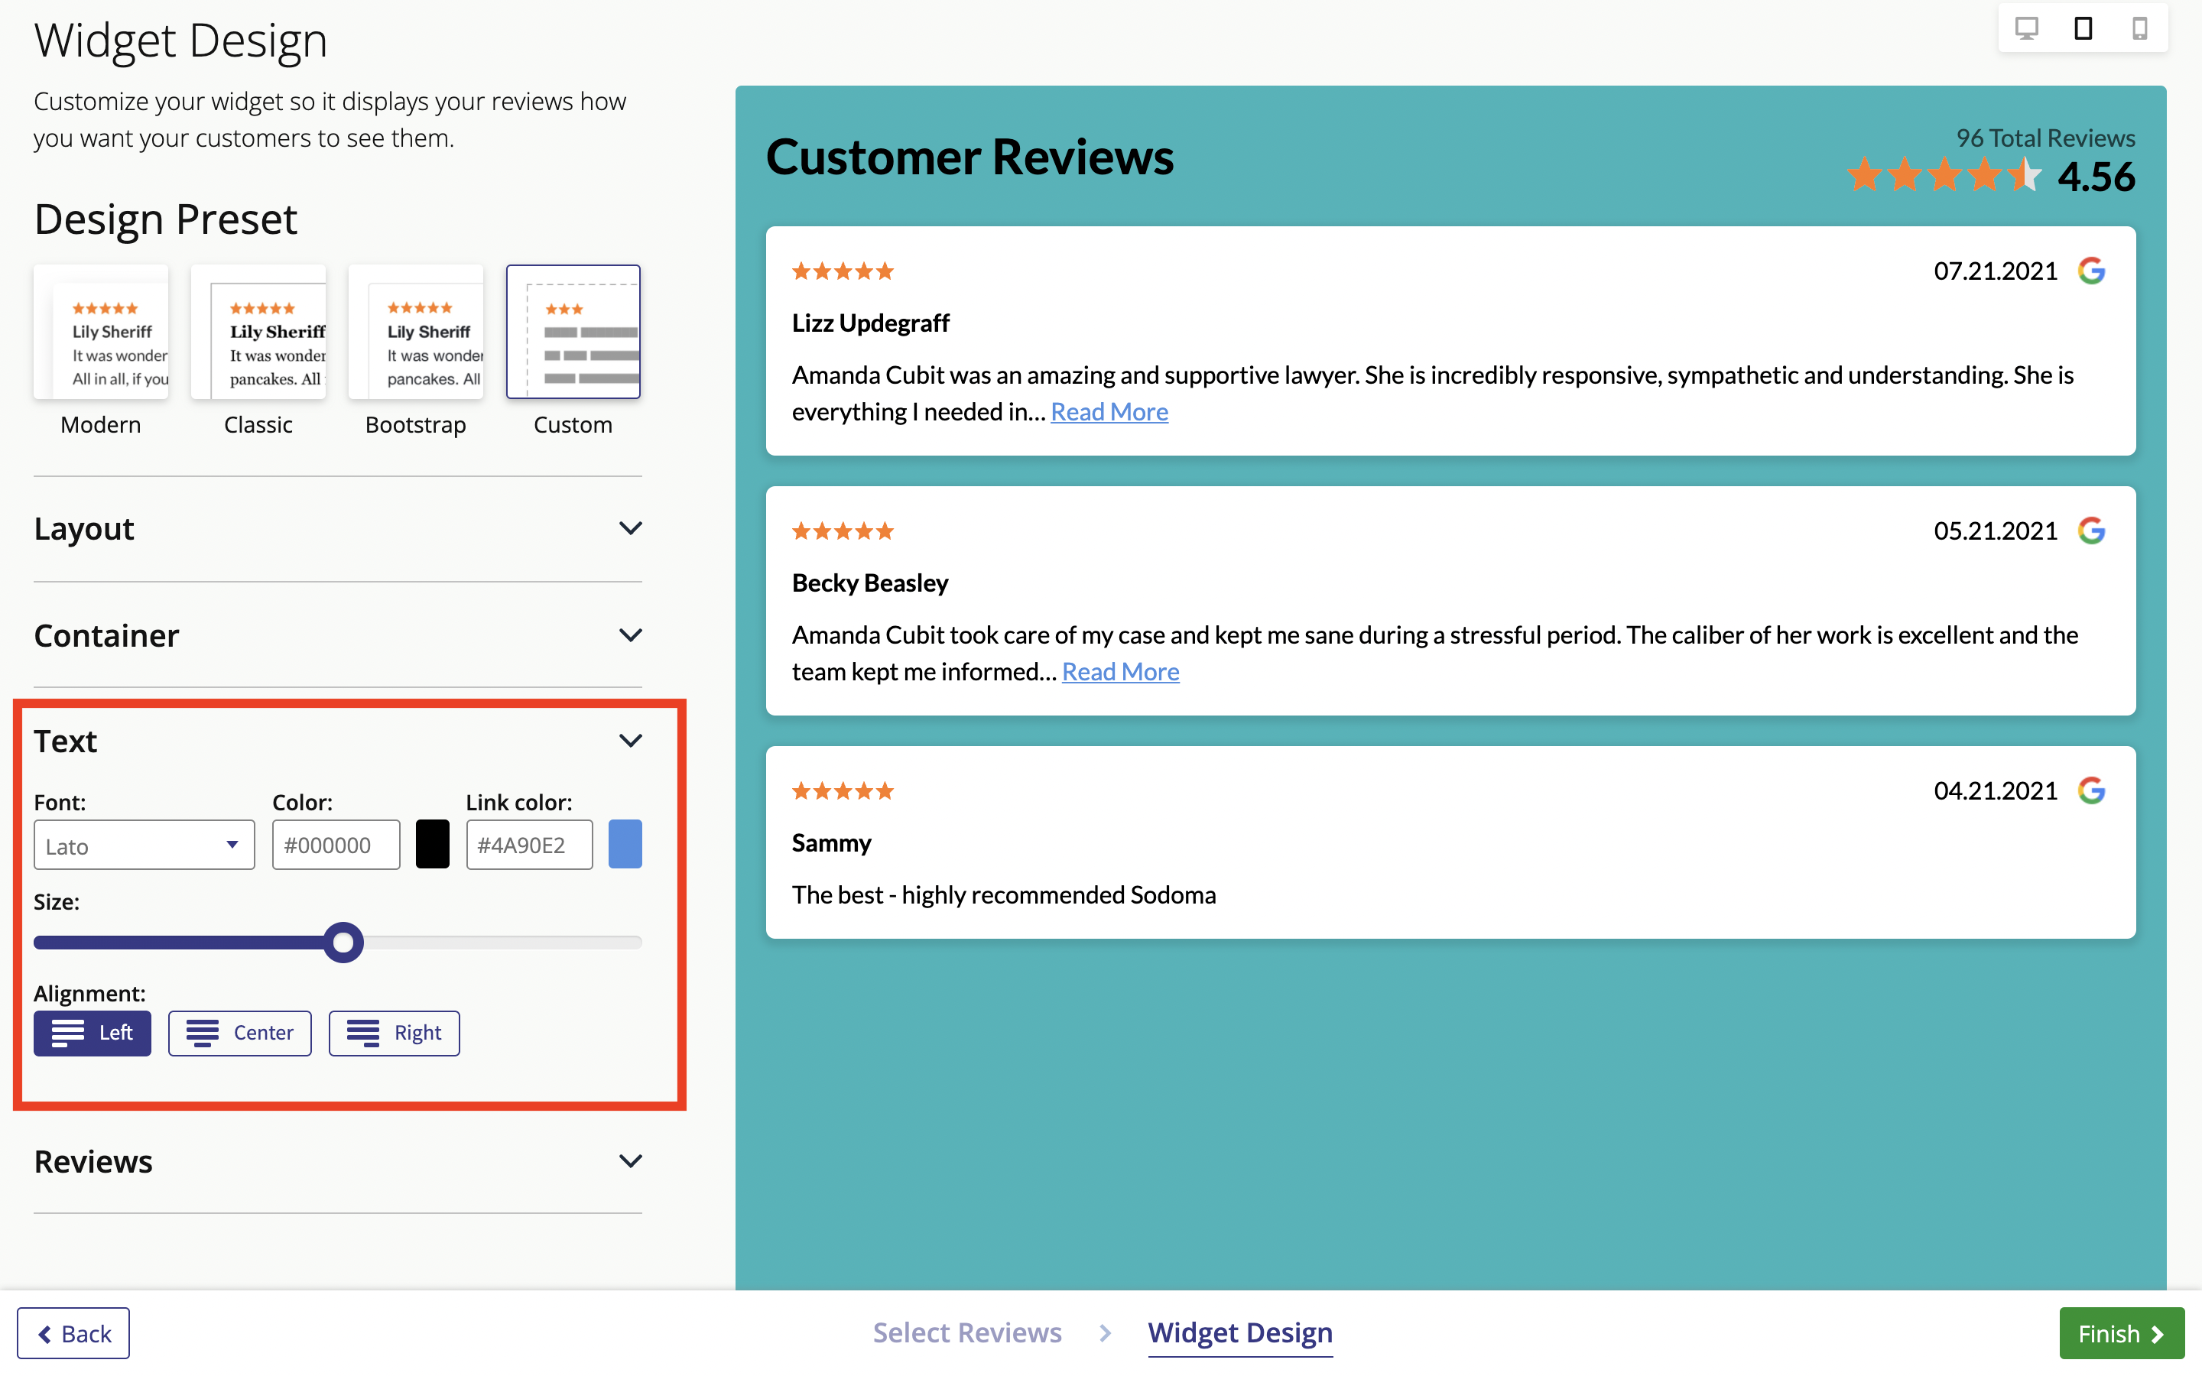Click five stars on Sammy review
Image resolution: width=2202 pixels, height=1376 pixels.
[843, 791]
